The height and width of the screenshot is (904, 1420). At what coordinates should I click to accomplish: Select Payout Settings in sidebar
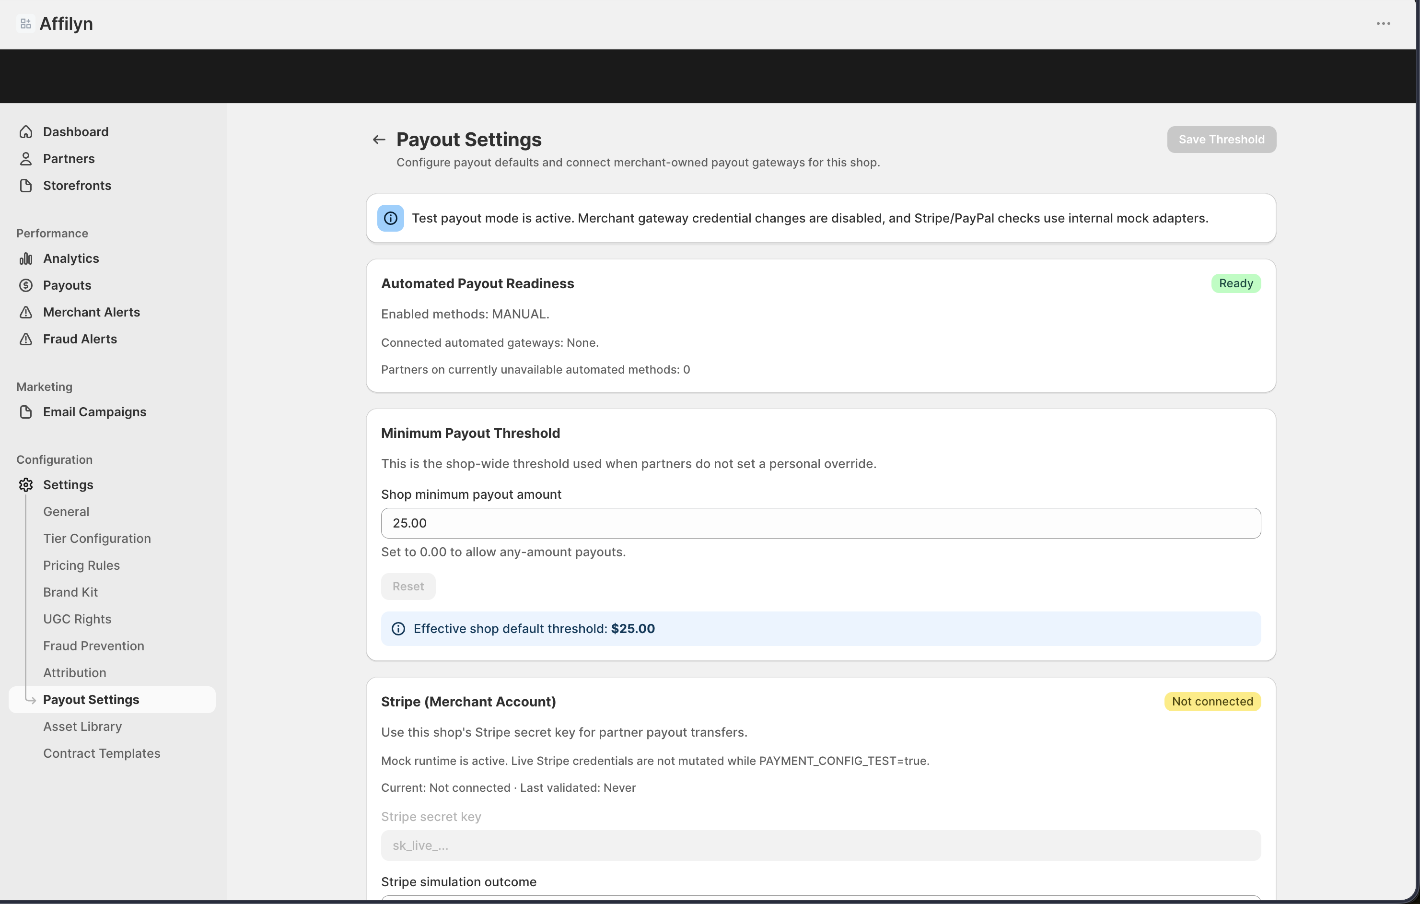coord(112,699)
